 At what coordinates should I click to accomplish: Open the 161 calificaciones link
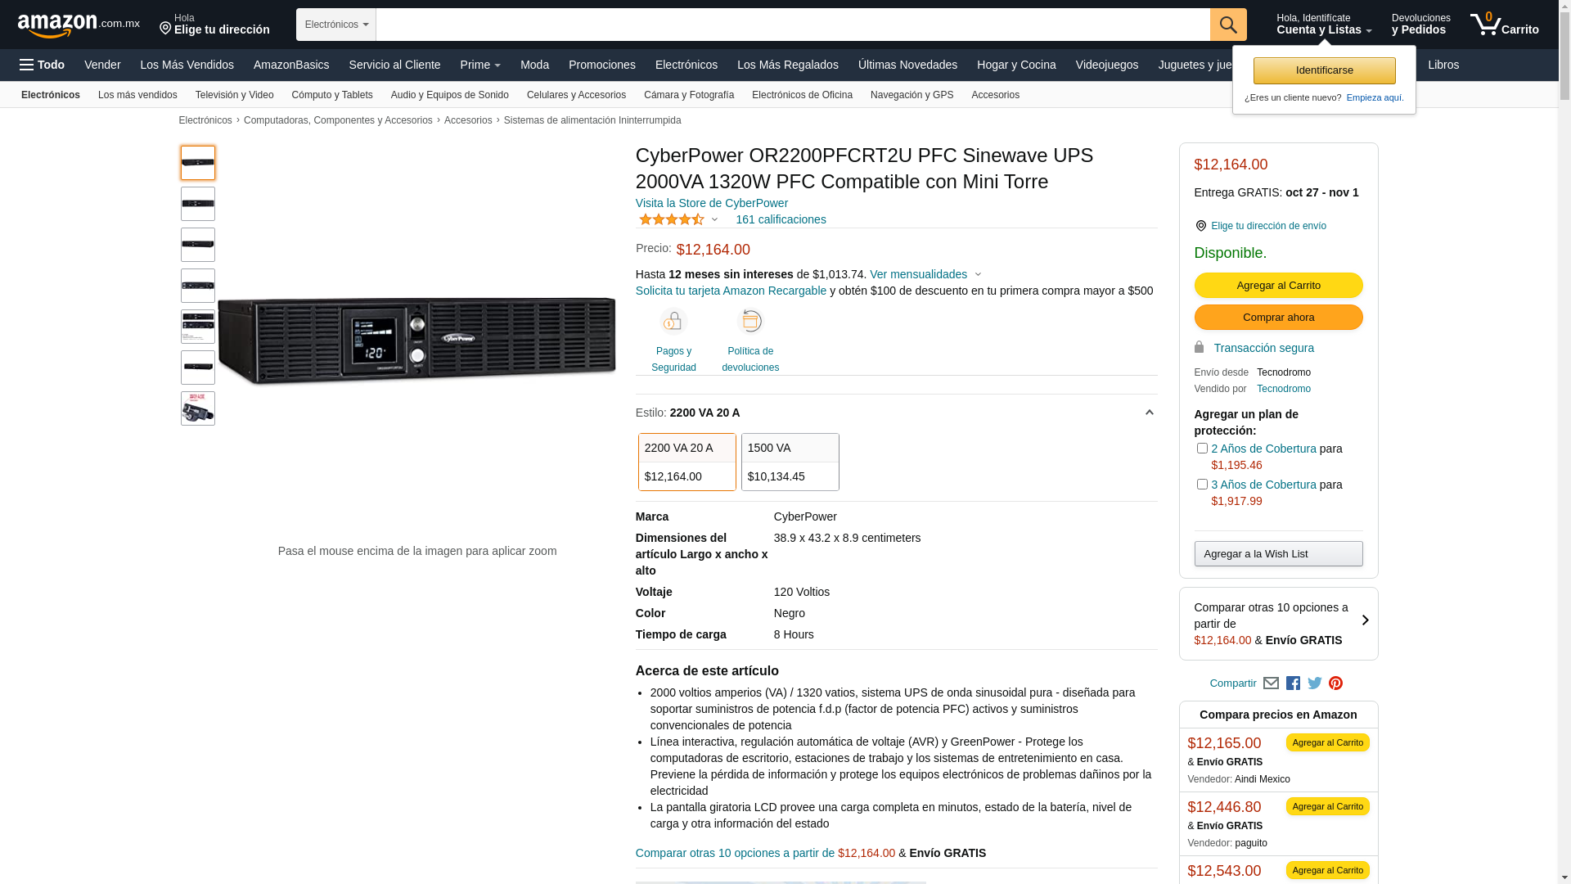[x=781, y=219]
